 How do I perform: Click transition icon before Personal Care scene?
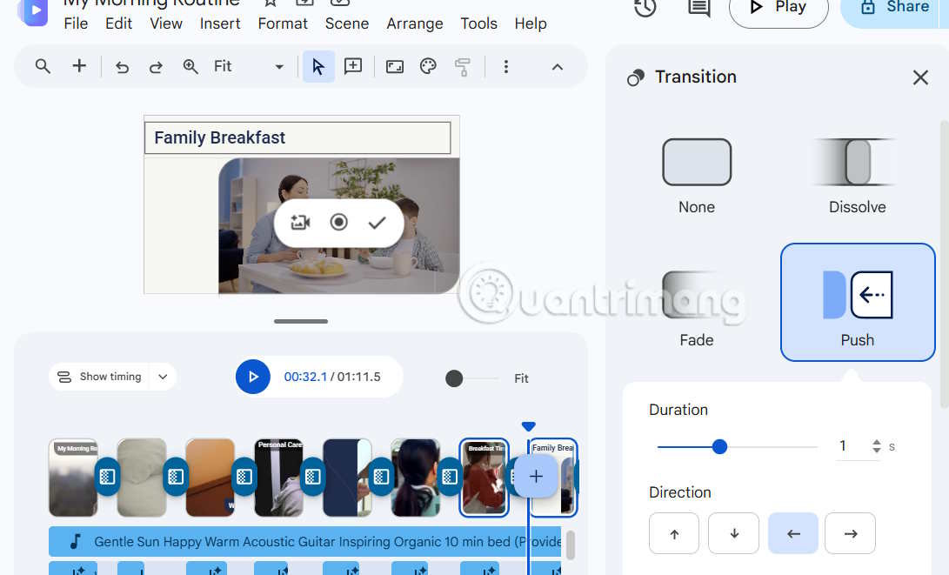click(244, 477)
